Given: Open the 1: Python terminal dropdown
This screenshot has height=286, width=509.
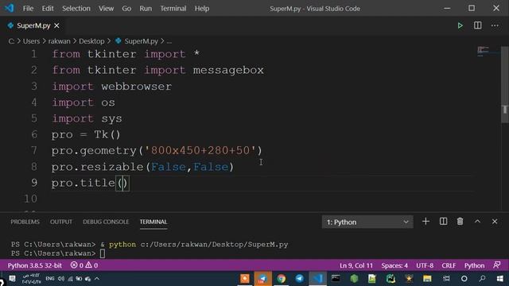Looking at the screenshot, I should tap(367, 222).
